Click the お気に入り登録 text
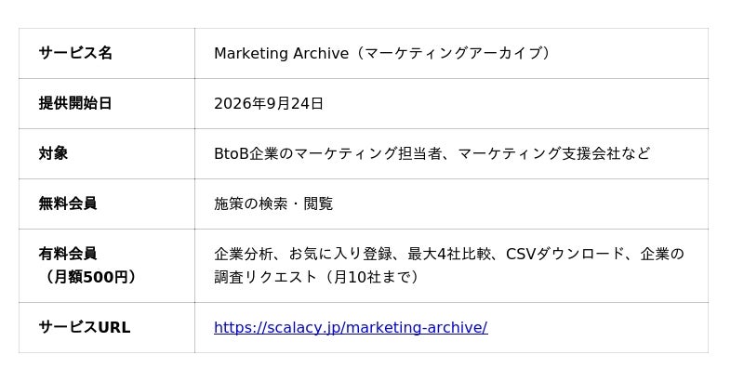Image resolution: width=744 pixels, height=381 pixels. click(x=340, y=254)
